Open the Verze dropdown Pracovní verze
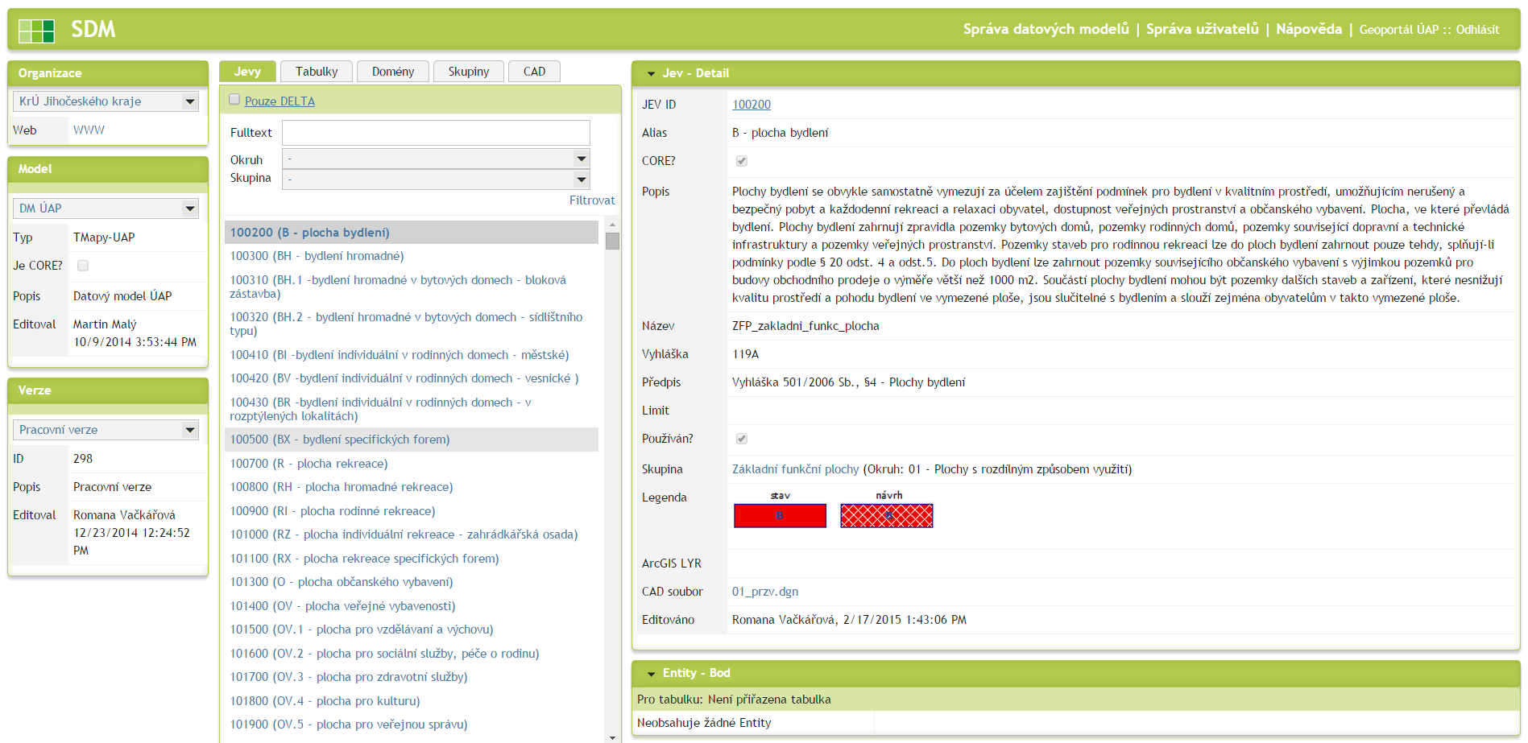The image size is (1528, 743). tap(106, 430)
